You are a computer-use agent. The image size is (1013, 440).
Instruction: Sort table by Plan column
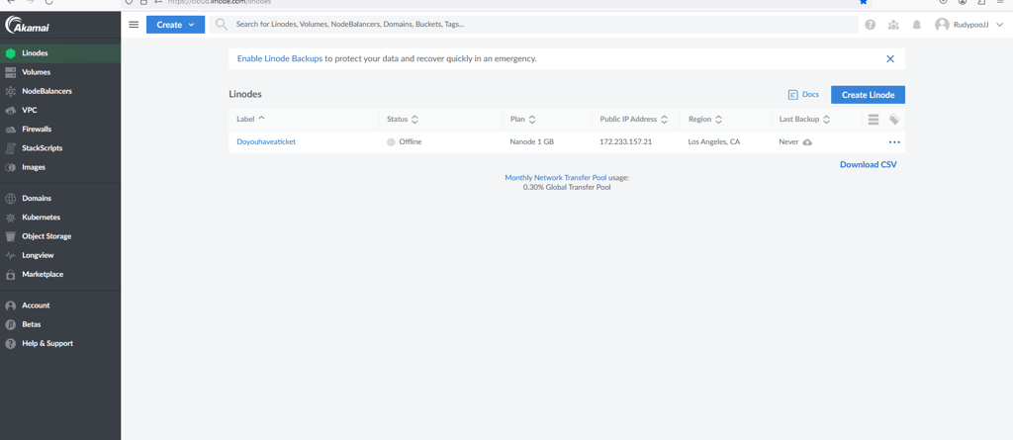[522, 120]
